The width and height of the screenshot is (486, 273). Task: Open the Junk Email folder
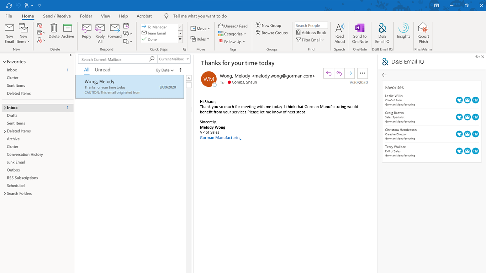(x=16, y=162)
